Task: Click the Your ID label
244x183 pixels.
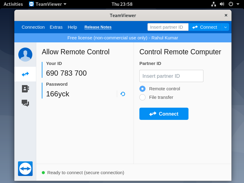Action: click(54, 63)
